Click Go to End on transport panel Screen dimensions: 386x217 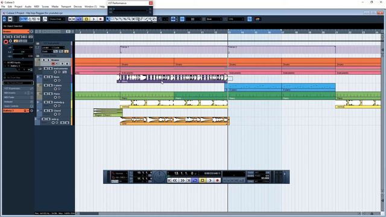[x=189, y=180]
